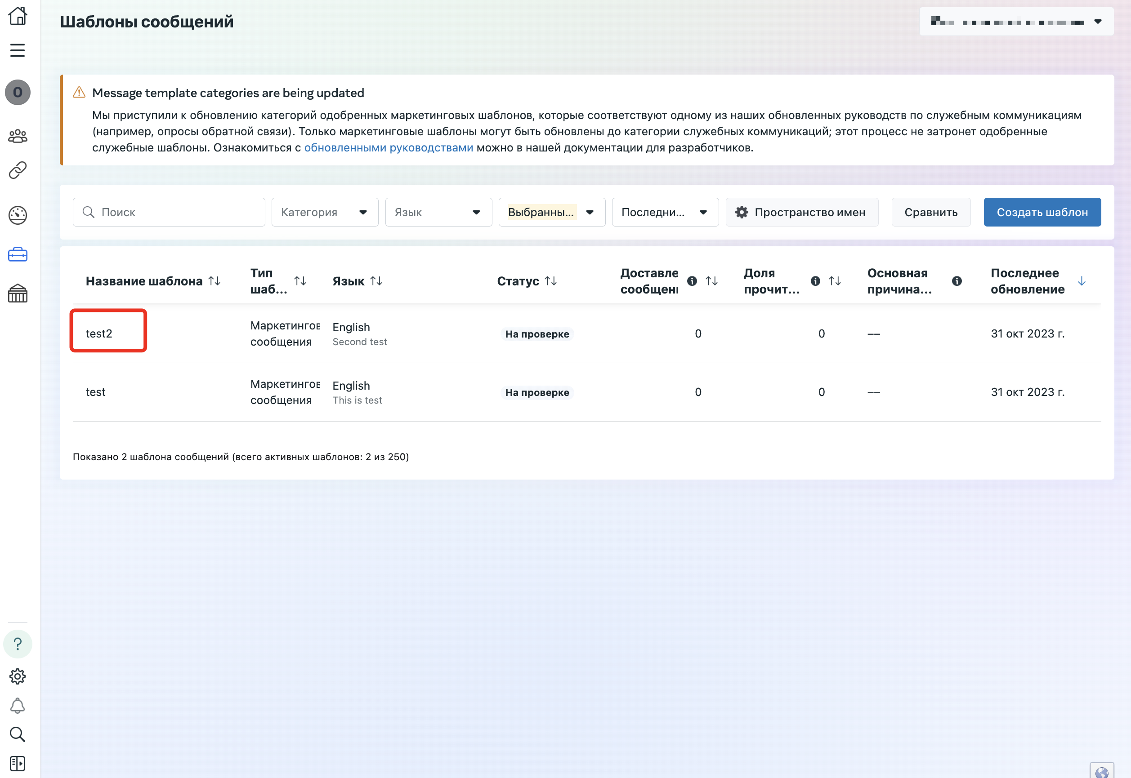Click На проверке status of test
The height and width of the screenshot is (778, 1131).
point(537,392)
